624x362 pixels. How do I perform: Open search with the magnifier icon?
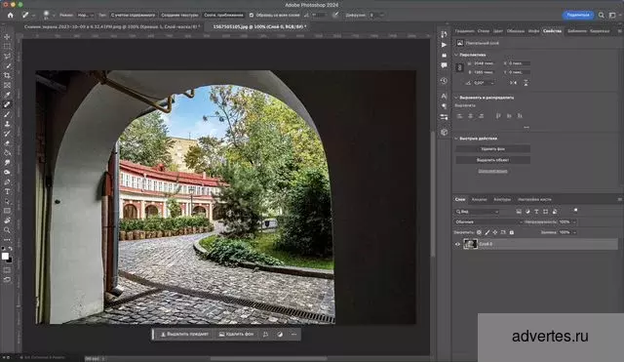coord(602,16)
